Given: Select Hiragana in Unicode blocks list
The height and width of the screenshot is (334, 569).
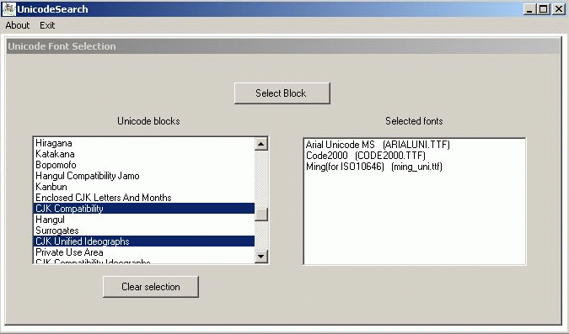Looking at the screenshot, I should [x=144, y=143].
